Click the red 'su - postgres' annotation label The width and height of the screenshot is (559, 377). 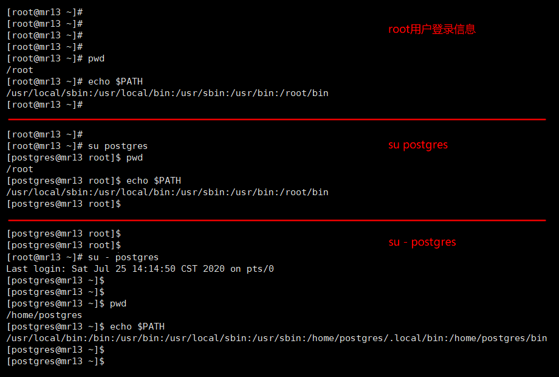(422, 242)
